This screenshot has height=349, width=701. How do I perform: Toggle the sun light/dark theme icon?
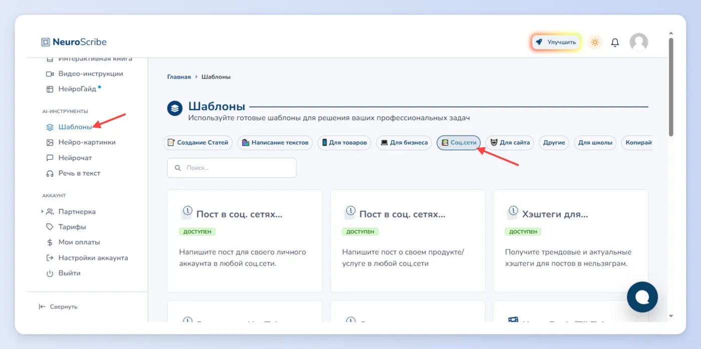[x=595, y=43]
